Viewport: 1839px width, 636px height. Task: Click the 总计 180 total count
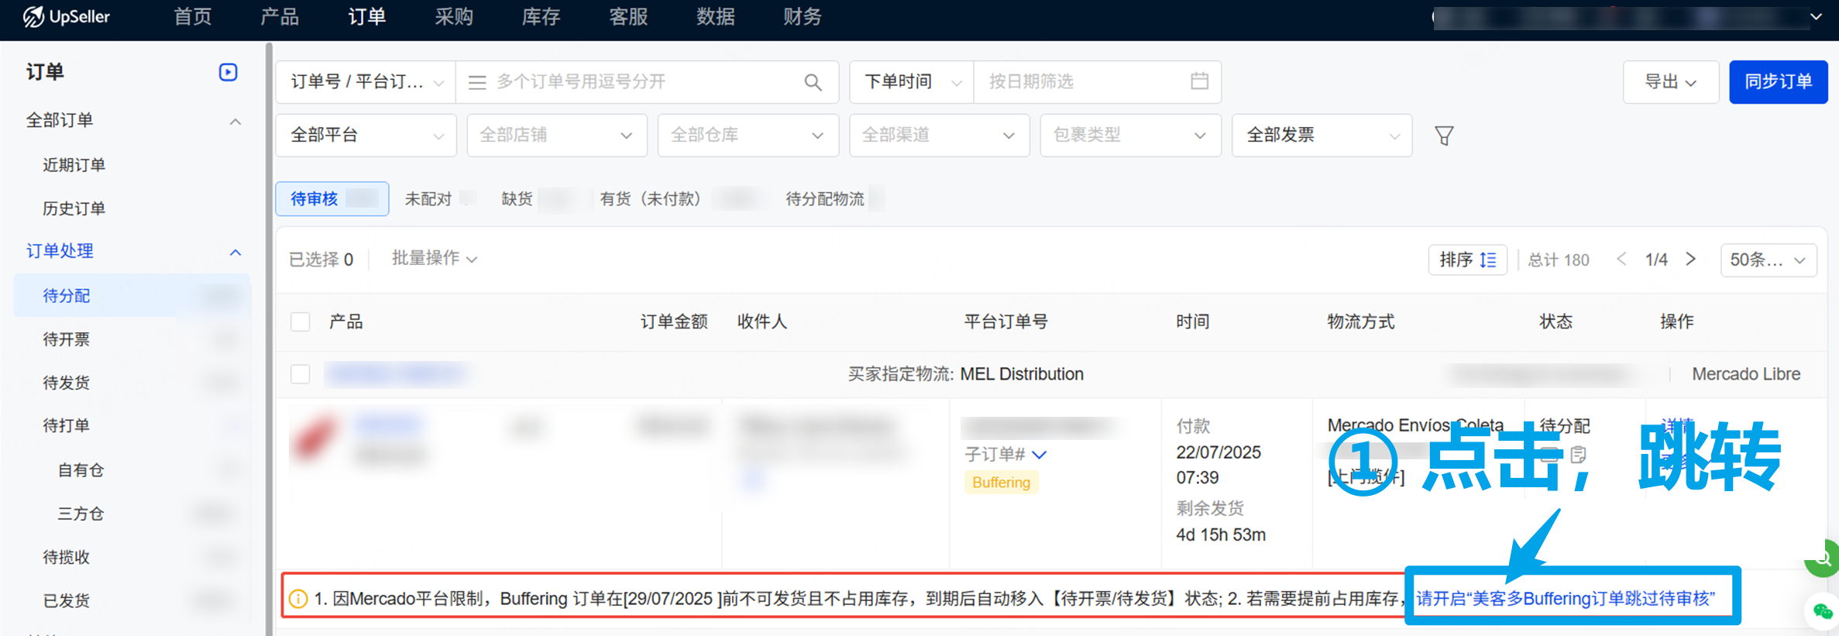[x=1558, y=260]
